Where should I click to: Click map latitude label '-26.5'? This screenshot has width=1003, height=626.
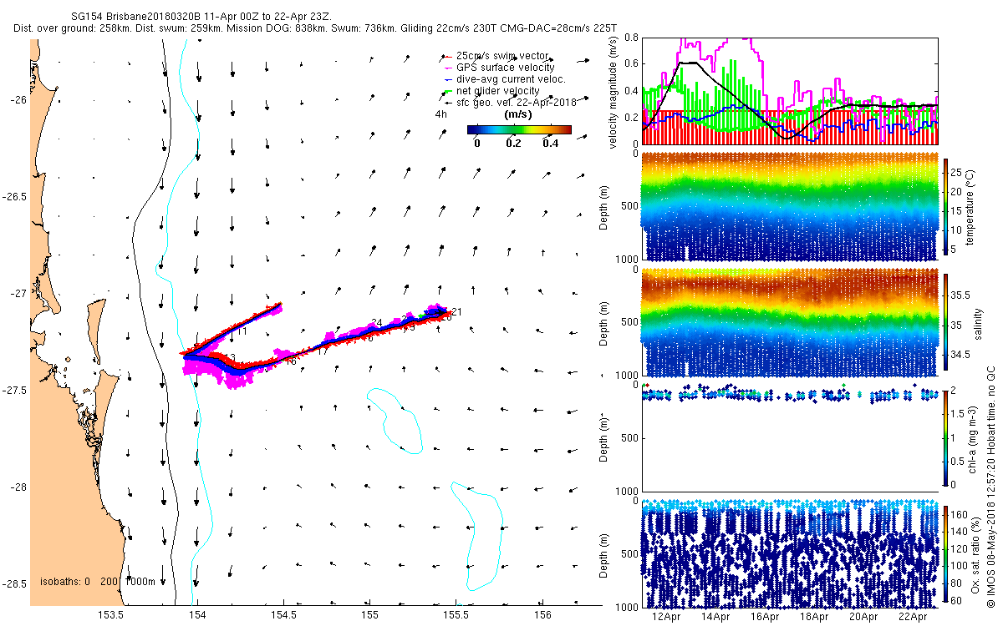(x=16, y=197)
